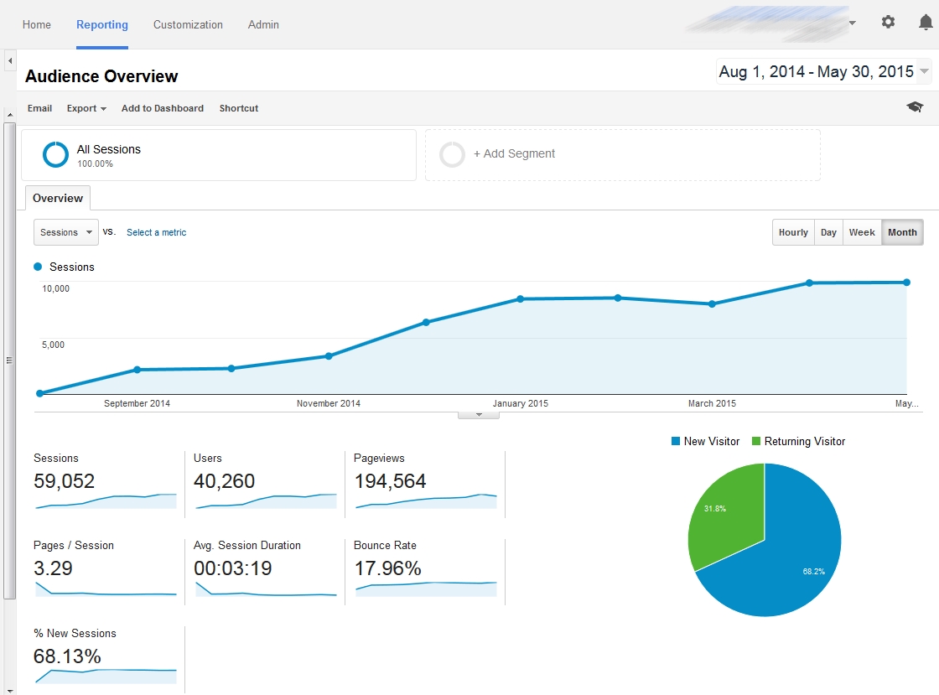
Task: Click the tutorials graduation cap icon
Action: pyautogui.click(x=915, y=107)
